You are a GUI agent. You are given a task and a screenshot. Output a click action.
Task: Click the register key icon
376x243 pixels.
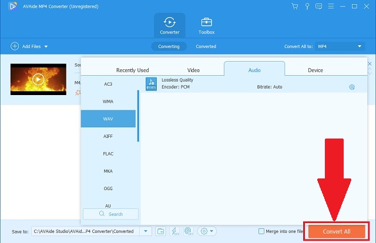pyautogui.click(x=307, y=6)
